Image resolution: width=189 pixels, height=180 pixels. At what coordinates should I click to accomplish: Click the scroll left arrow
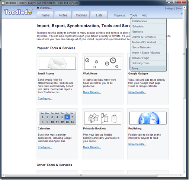coord(3,175)
